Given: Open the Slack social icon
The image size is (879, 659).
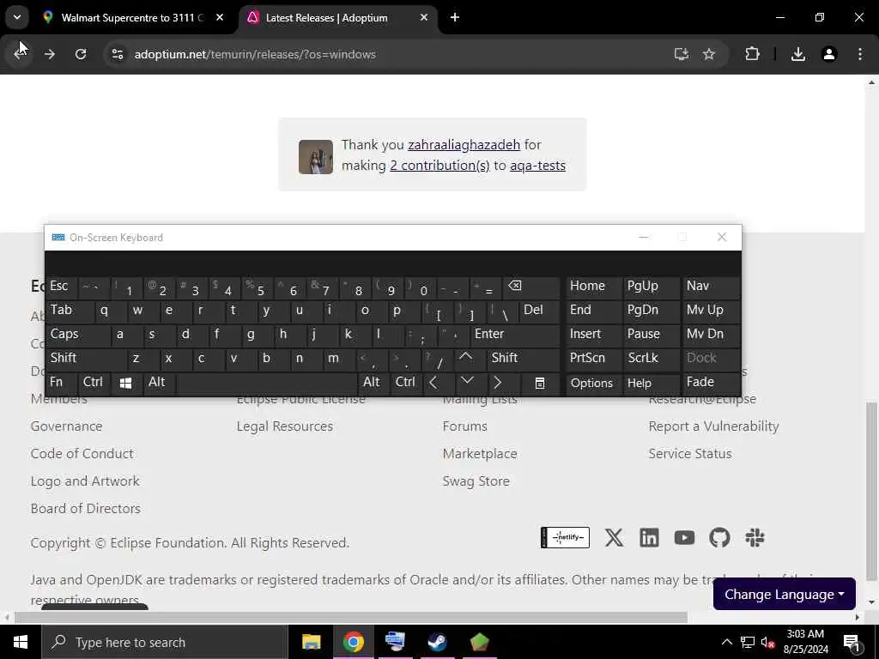Looking at the screenshot, I should tap(755, 538).
